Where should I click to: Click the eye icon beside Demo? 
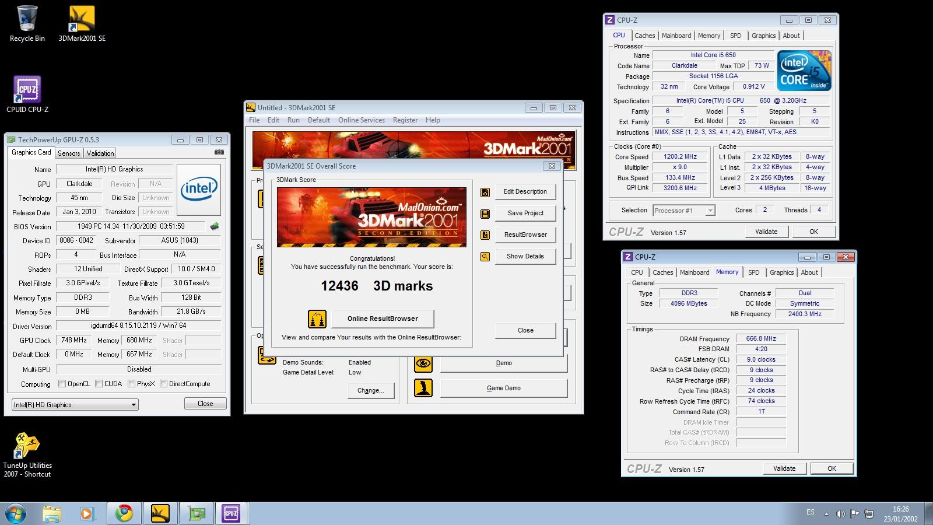[x=423, y=363]
